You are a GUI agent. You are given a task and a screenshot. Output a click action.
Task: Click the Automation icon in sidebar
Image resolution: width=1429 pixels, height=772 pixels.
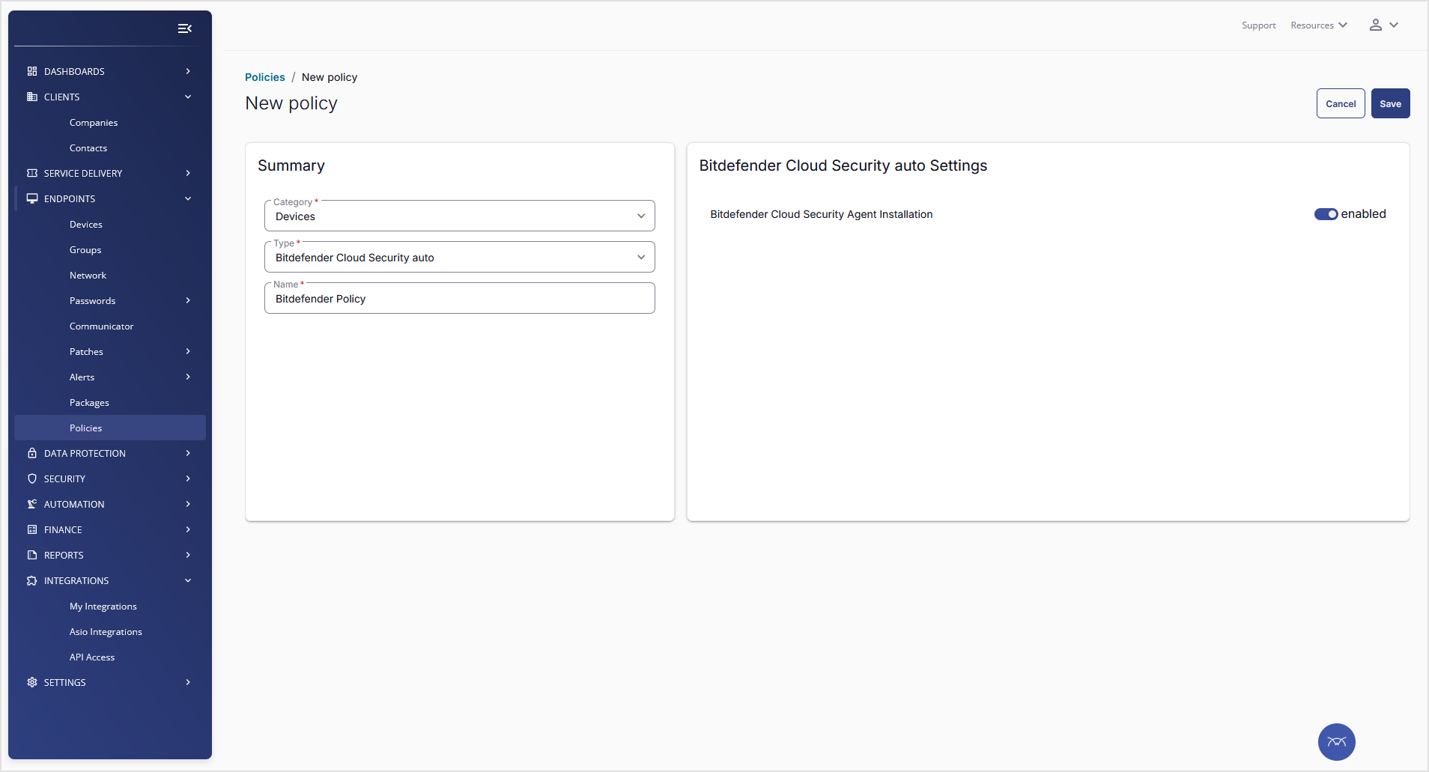click(32, 505)
